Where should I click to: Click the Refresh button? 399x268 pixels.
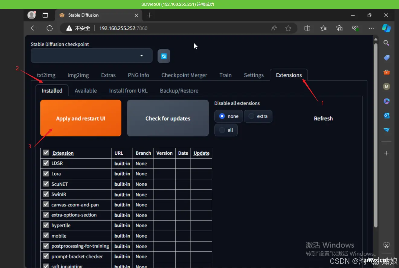click(x=323, y=118)
